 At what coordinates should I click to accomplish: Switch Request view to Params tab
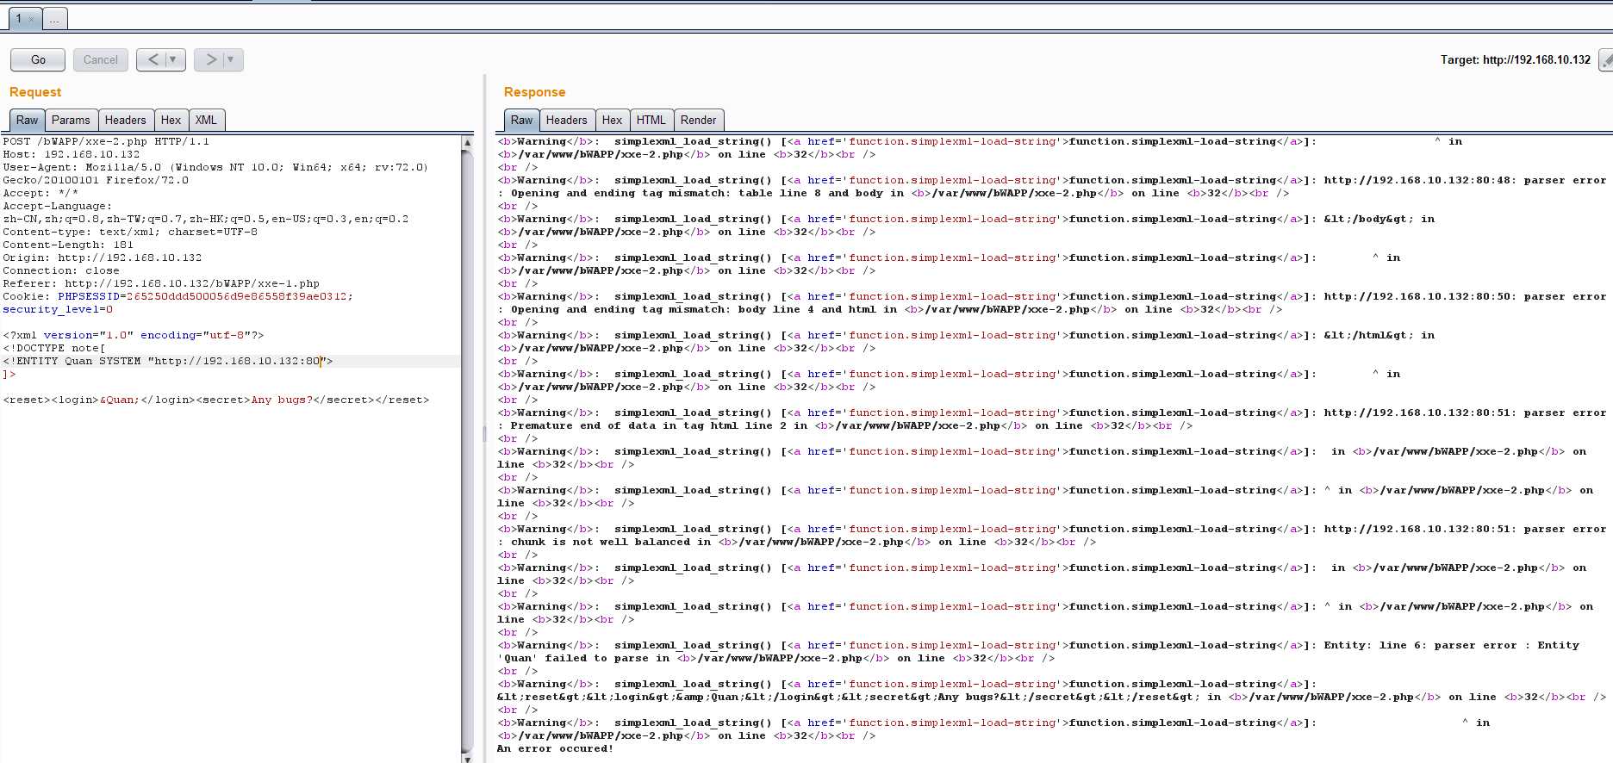pyautogui.click(x=71, y=120)
